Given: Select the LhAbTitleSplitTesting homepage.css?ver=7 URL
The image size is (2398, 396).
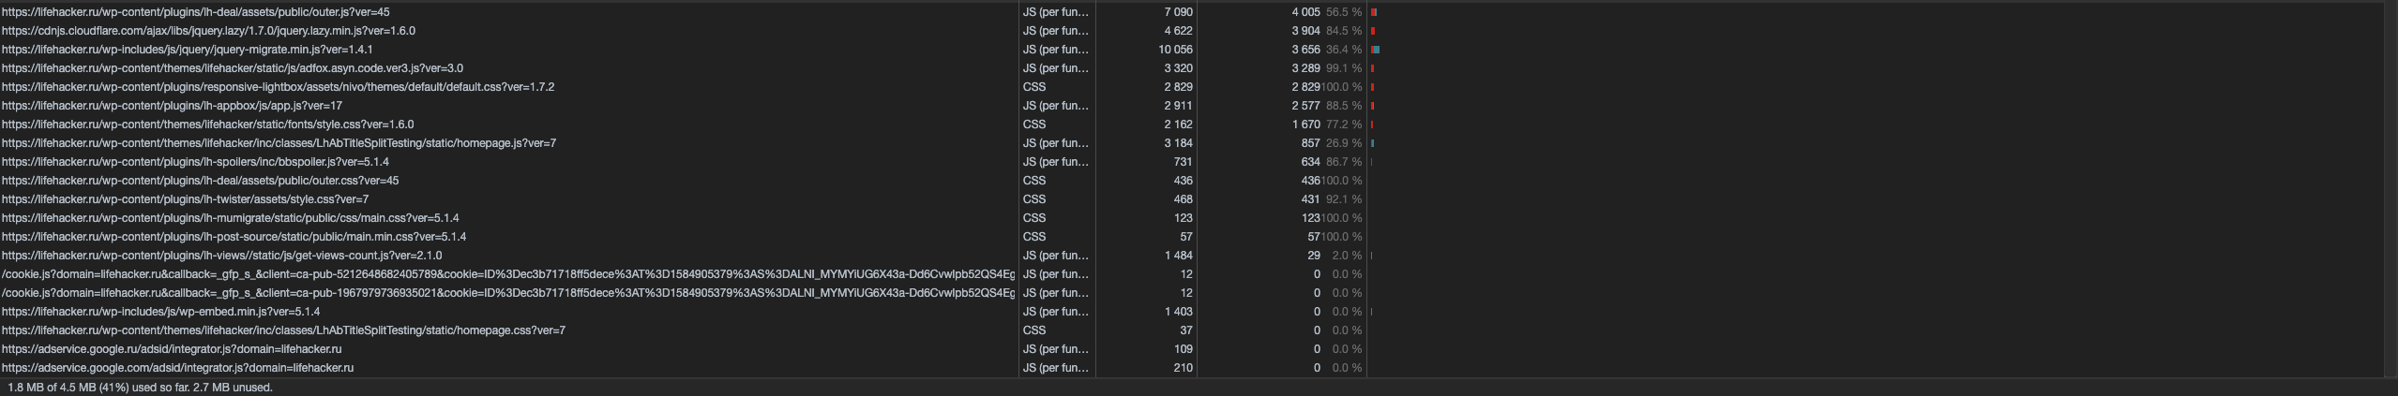Looking at the screenshot, I should pyautogui.click(x=283, y=330).
